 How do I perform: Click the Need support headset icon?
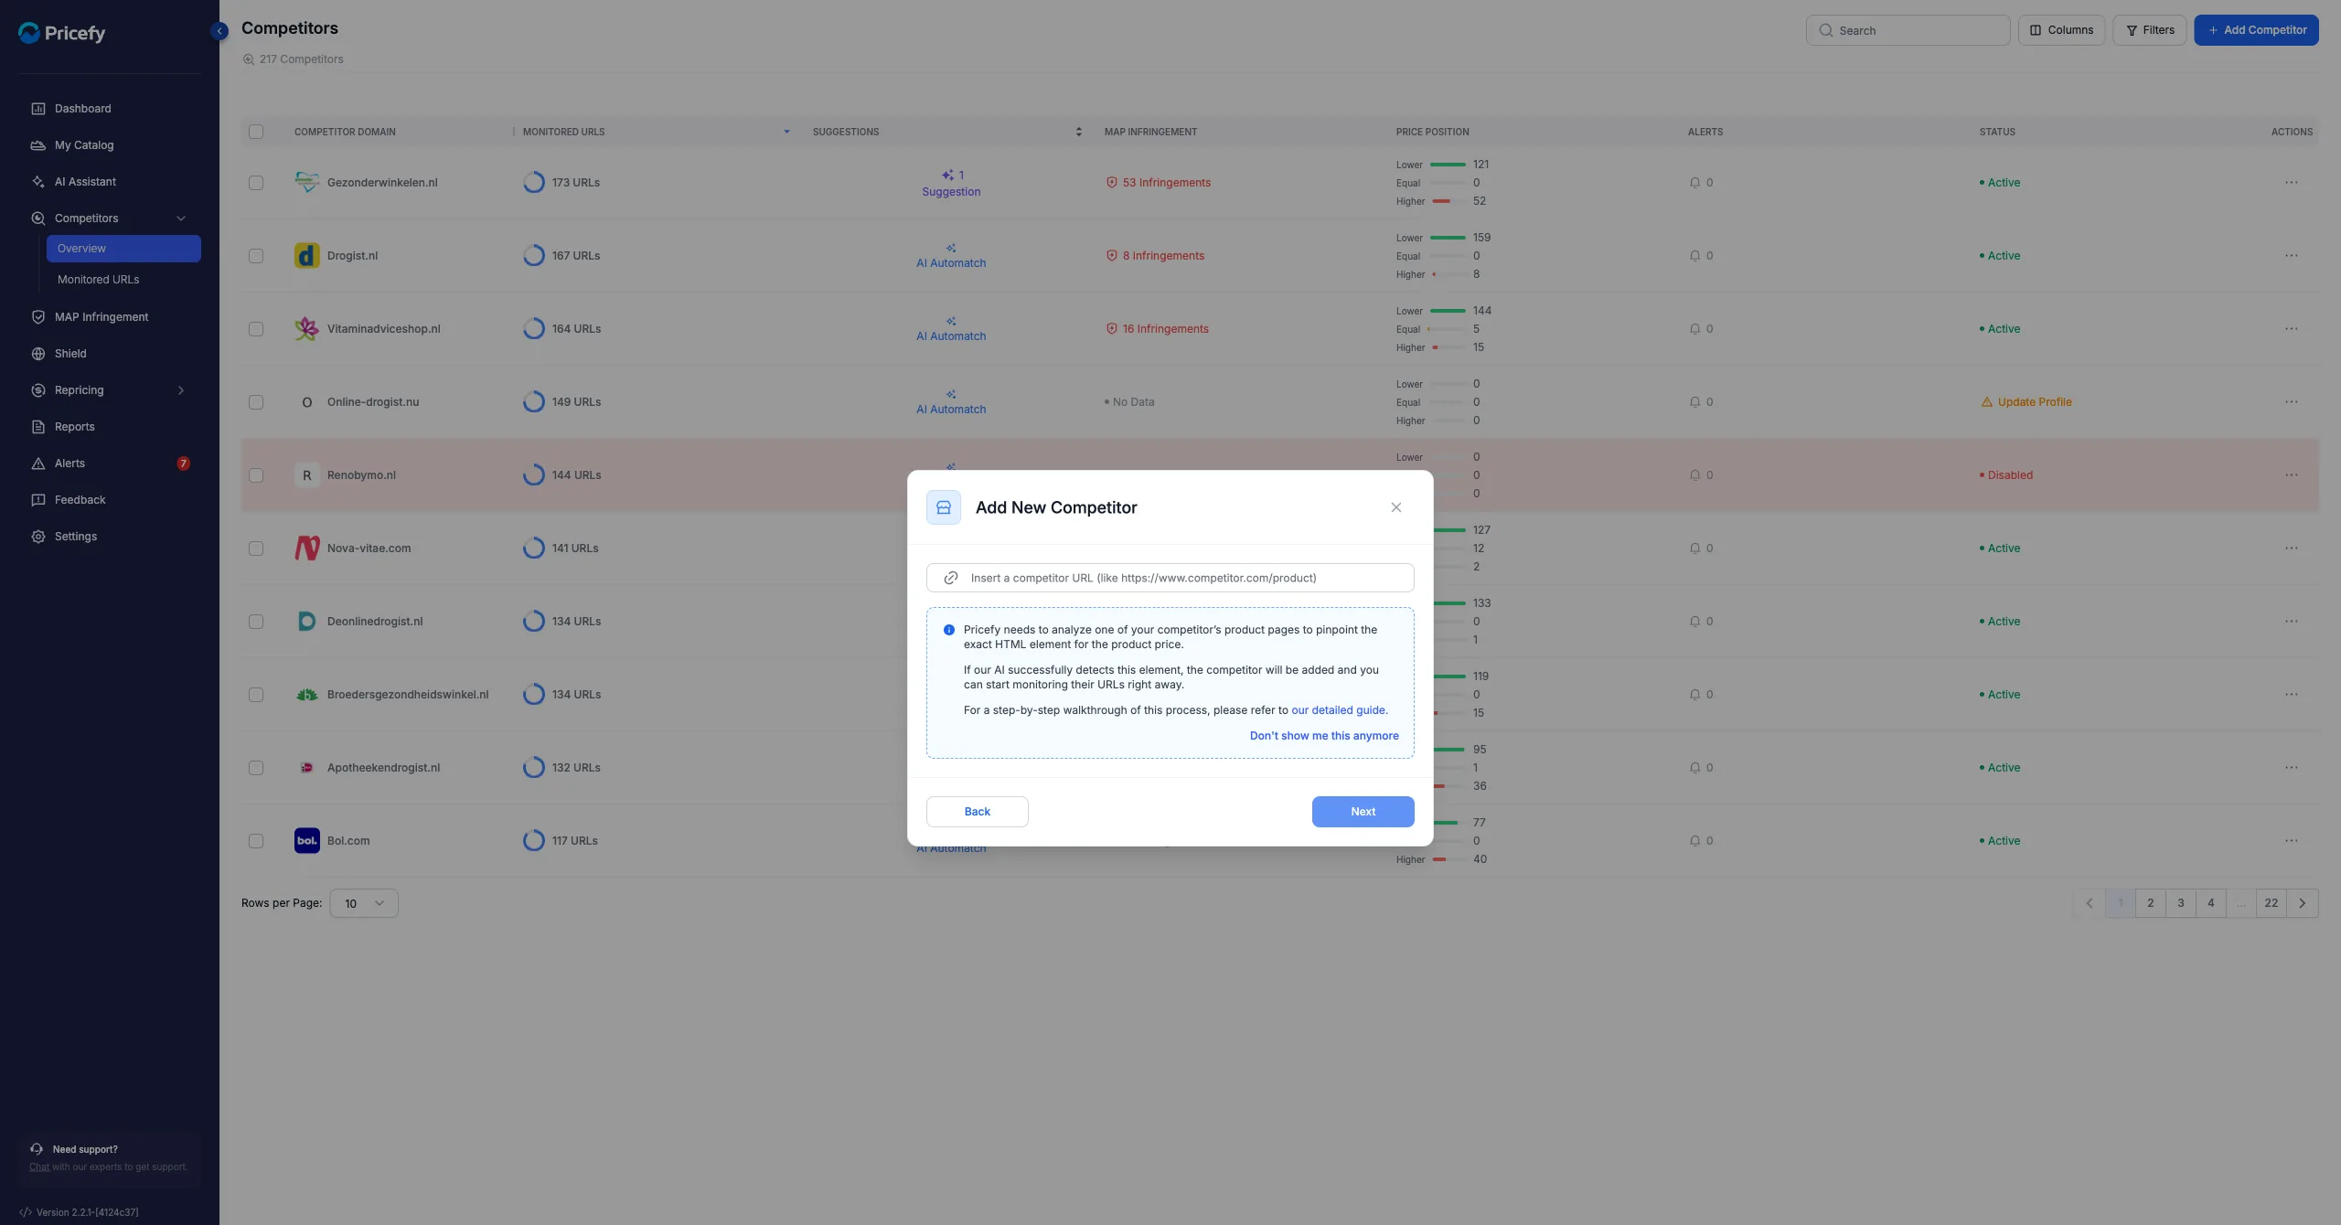pyautogui.click(x=37, y=1149)
